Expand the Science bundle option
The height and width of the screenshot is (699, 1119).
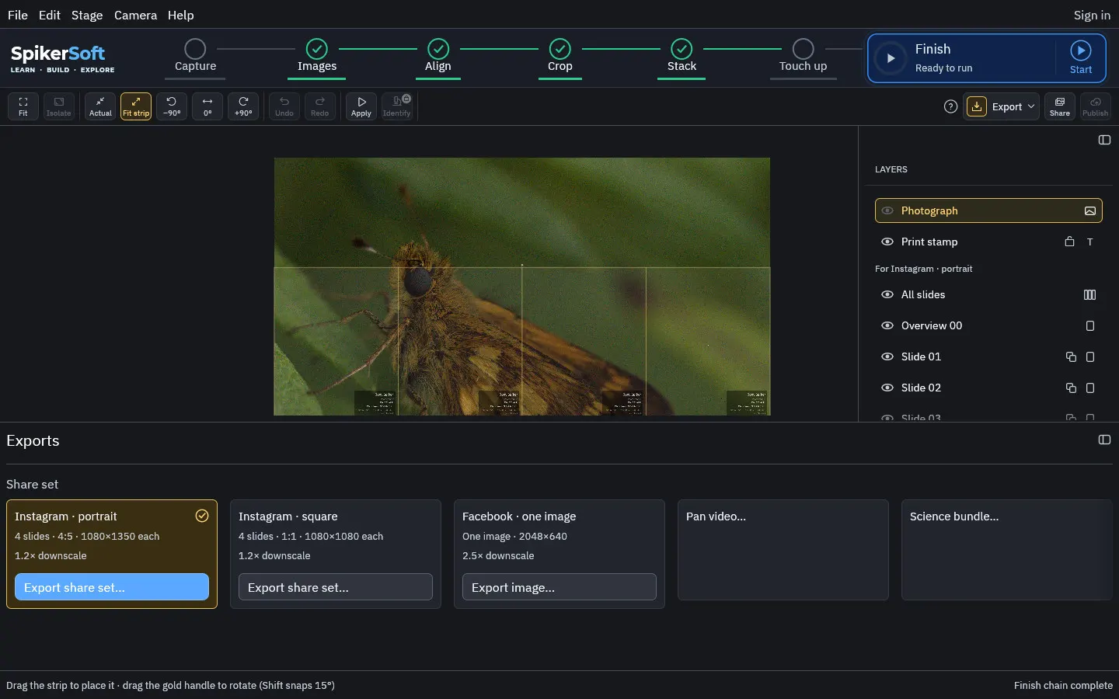point(1007,550)
